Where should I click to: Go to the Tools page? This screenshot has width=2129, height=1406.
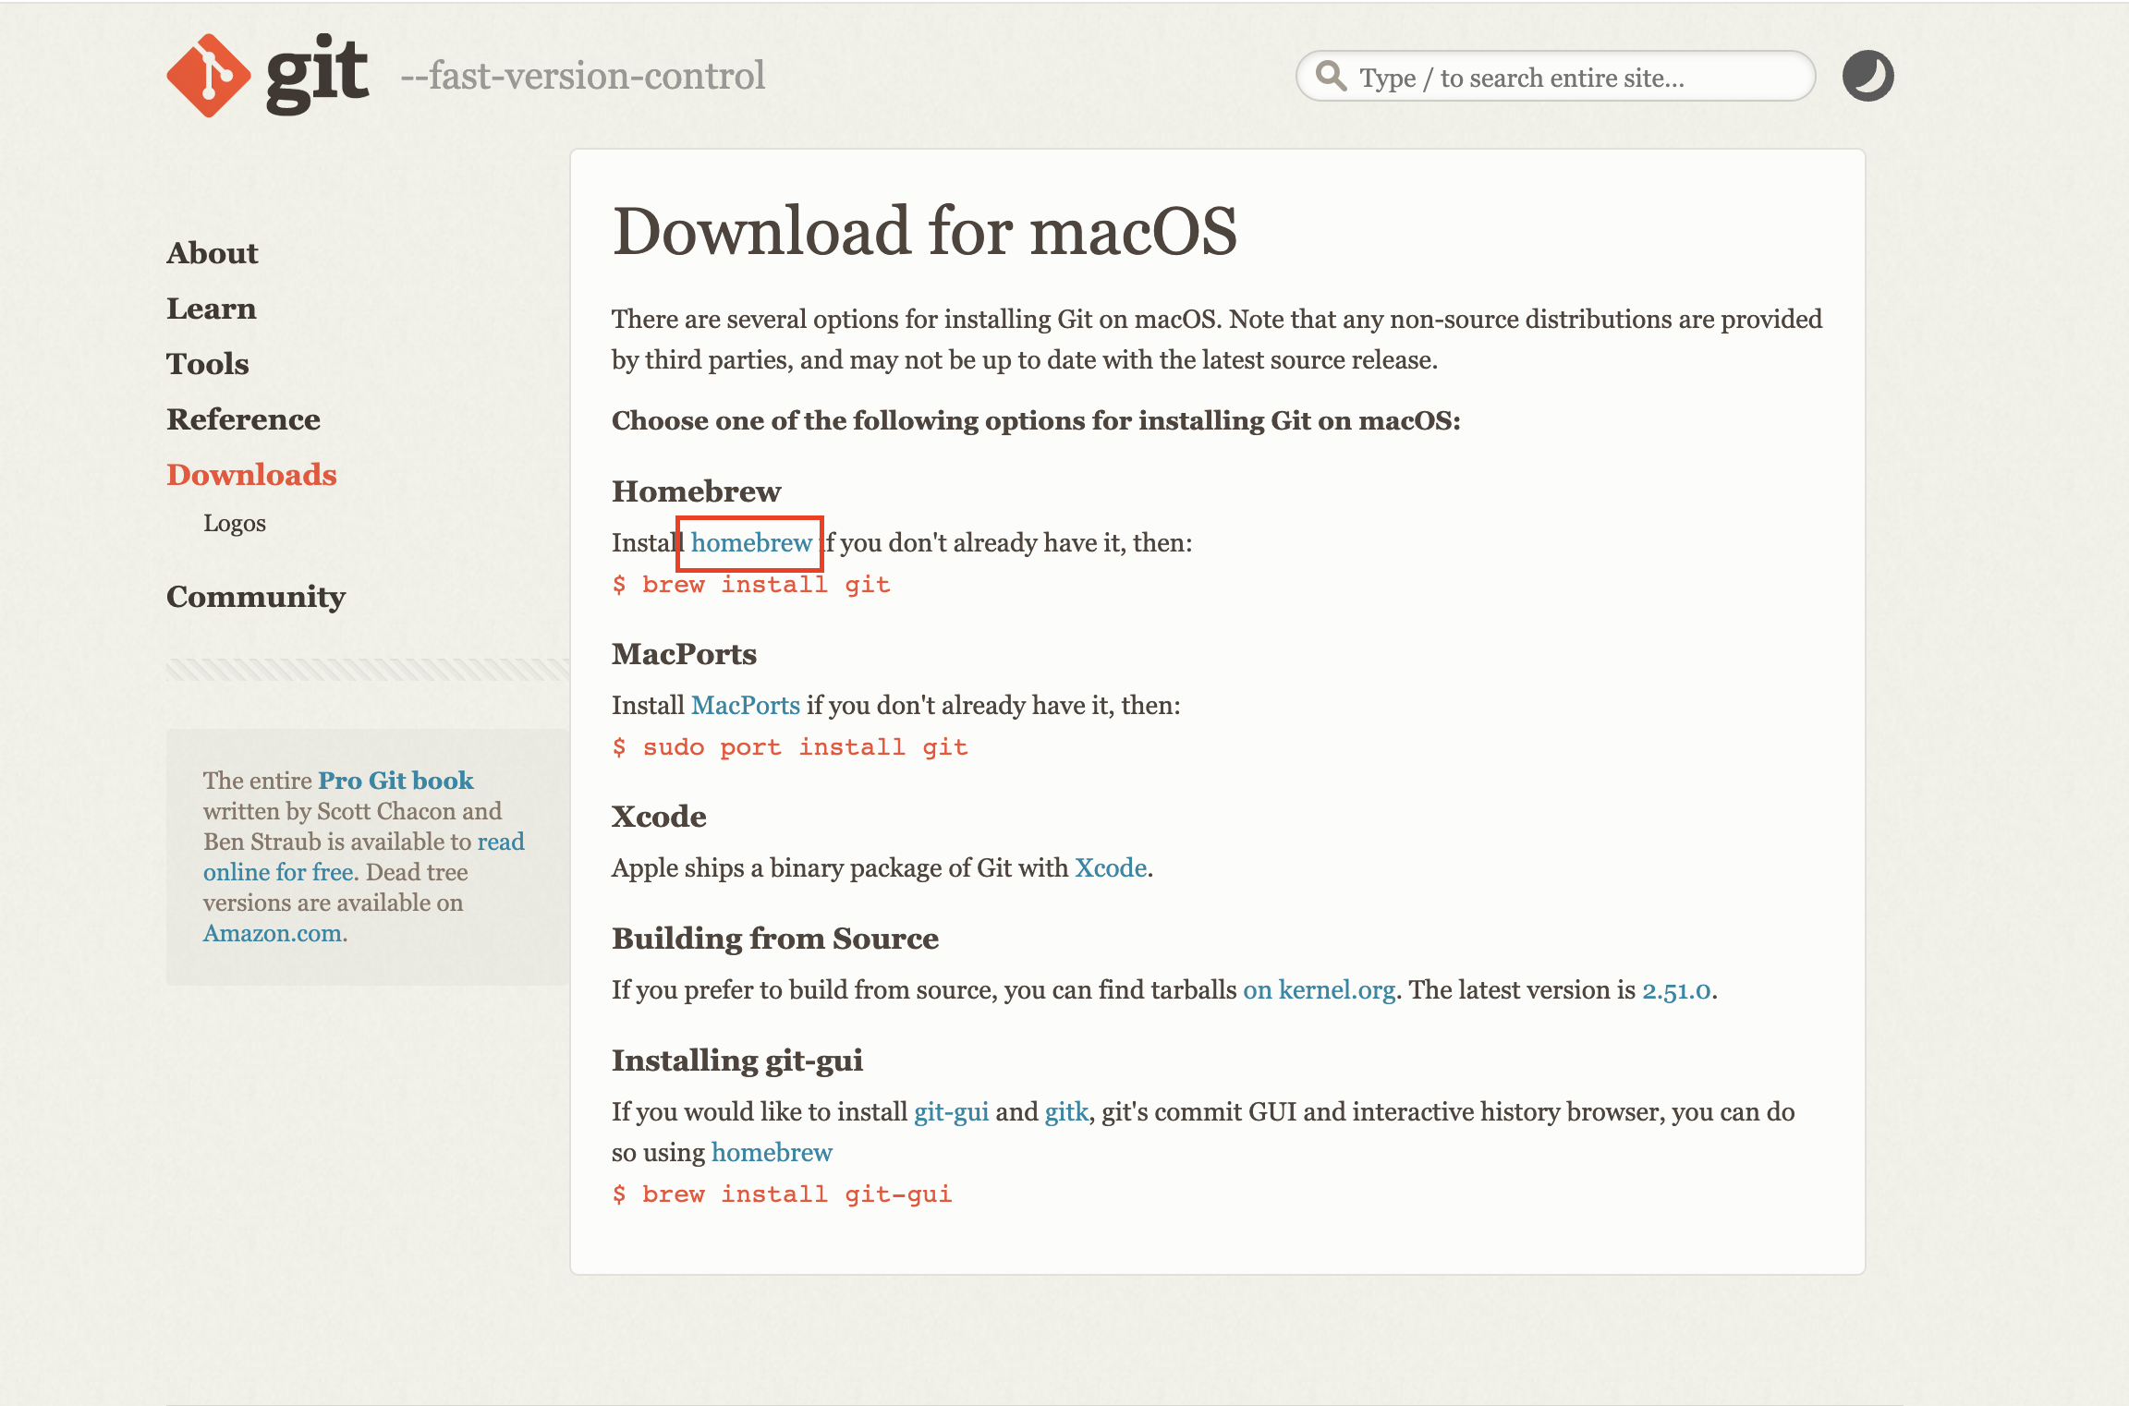pyautogui.click(x=208, y=364)
